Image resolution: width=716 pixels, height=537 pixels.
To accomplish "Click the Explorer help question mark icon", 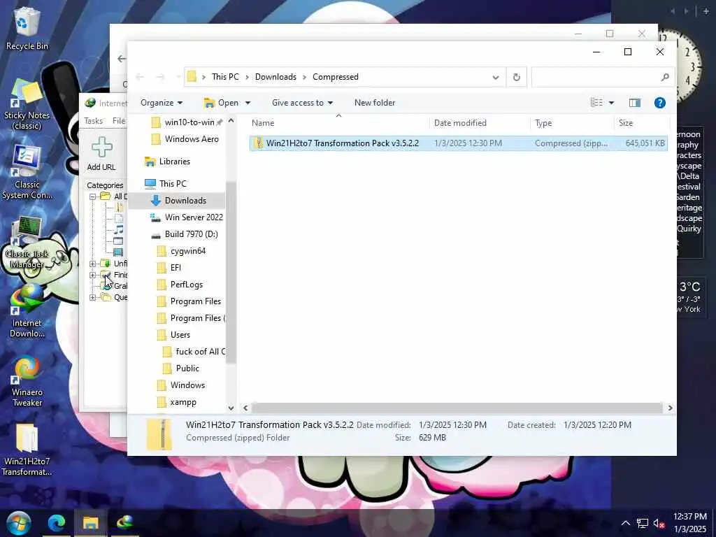I will (x=660, y=103).
